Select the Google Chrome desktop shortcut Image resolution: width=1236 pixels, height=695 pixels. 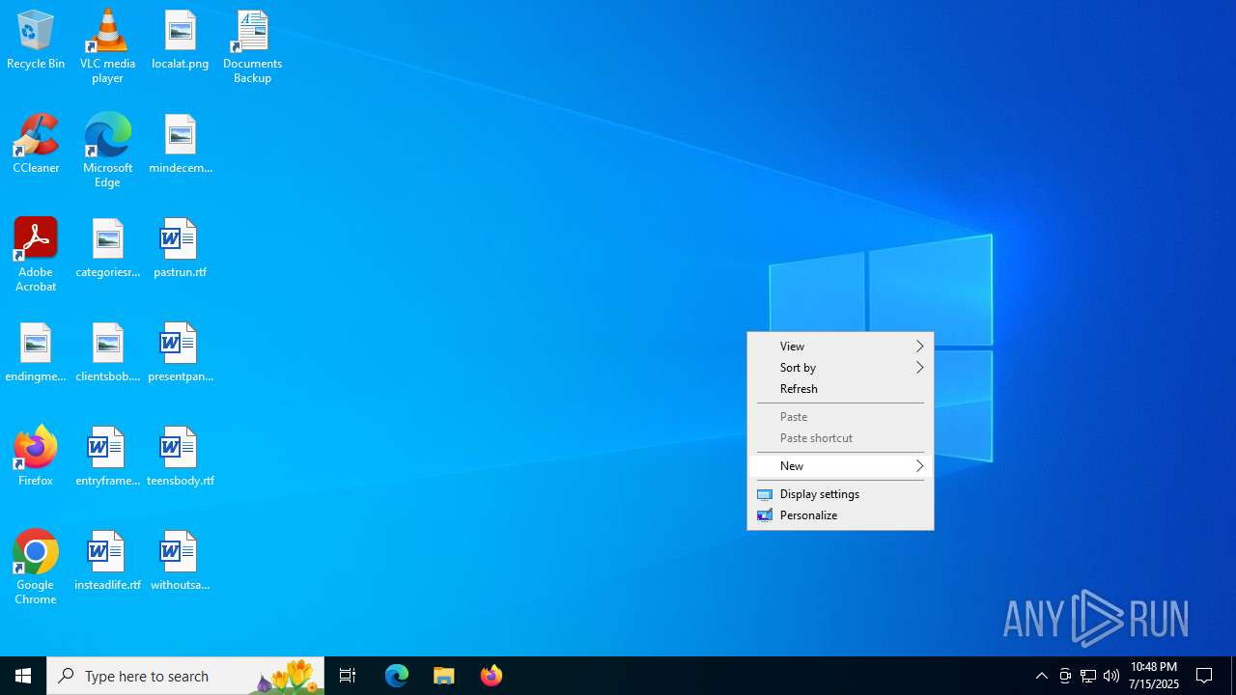point(36,568)
